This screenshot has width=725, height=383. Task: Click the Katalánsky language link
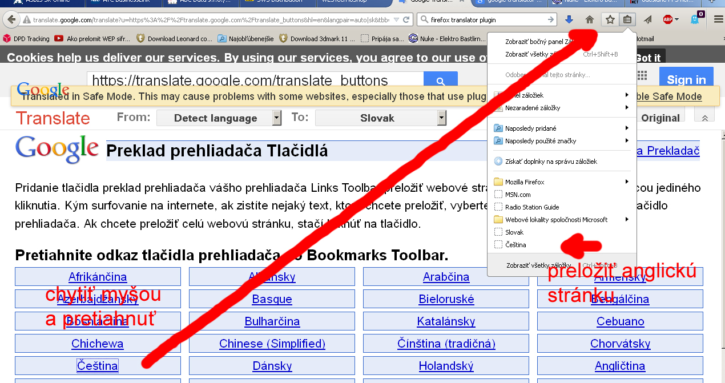coord(446,321)
